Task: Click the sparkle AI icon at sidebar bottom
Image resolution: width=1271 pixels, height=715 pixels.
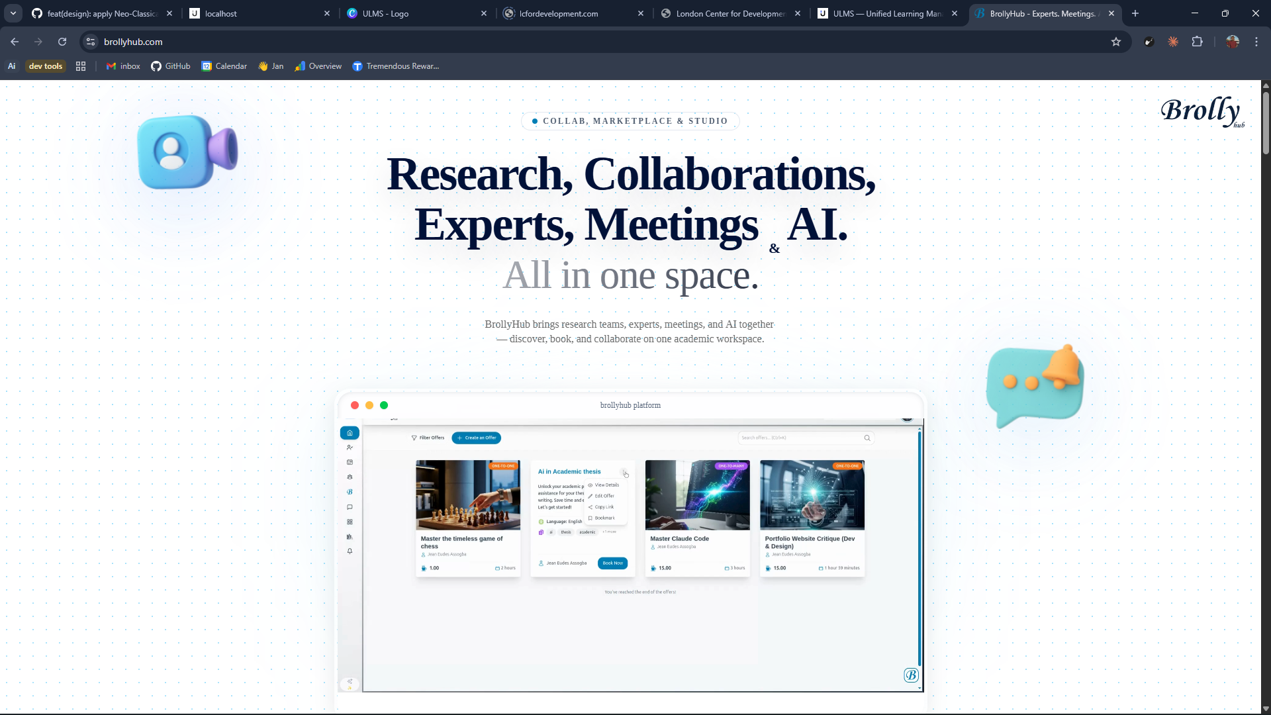Action: coord(350,683)
